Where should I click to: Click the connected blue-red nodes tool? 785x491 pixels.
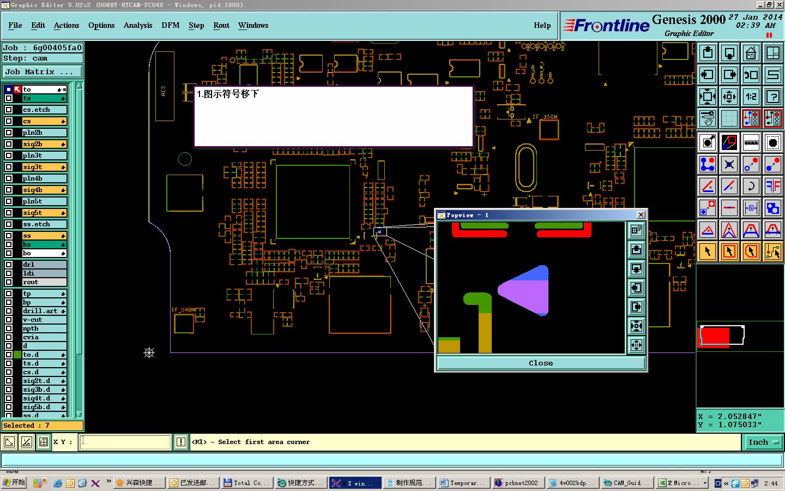pos(708,164)
